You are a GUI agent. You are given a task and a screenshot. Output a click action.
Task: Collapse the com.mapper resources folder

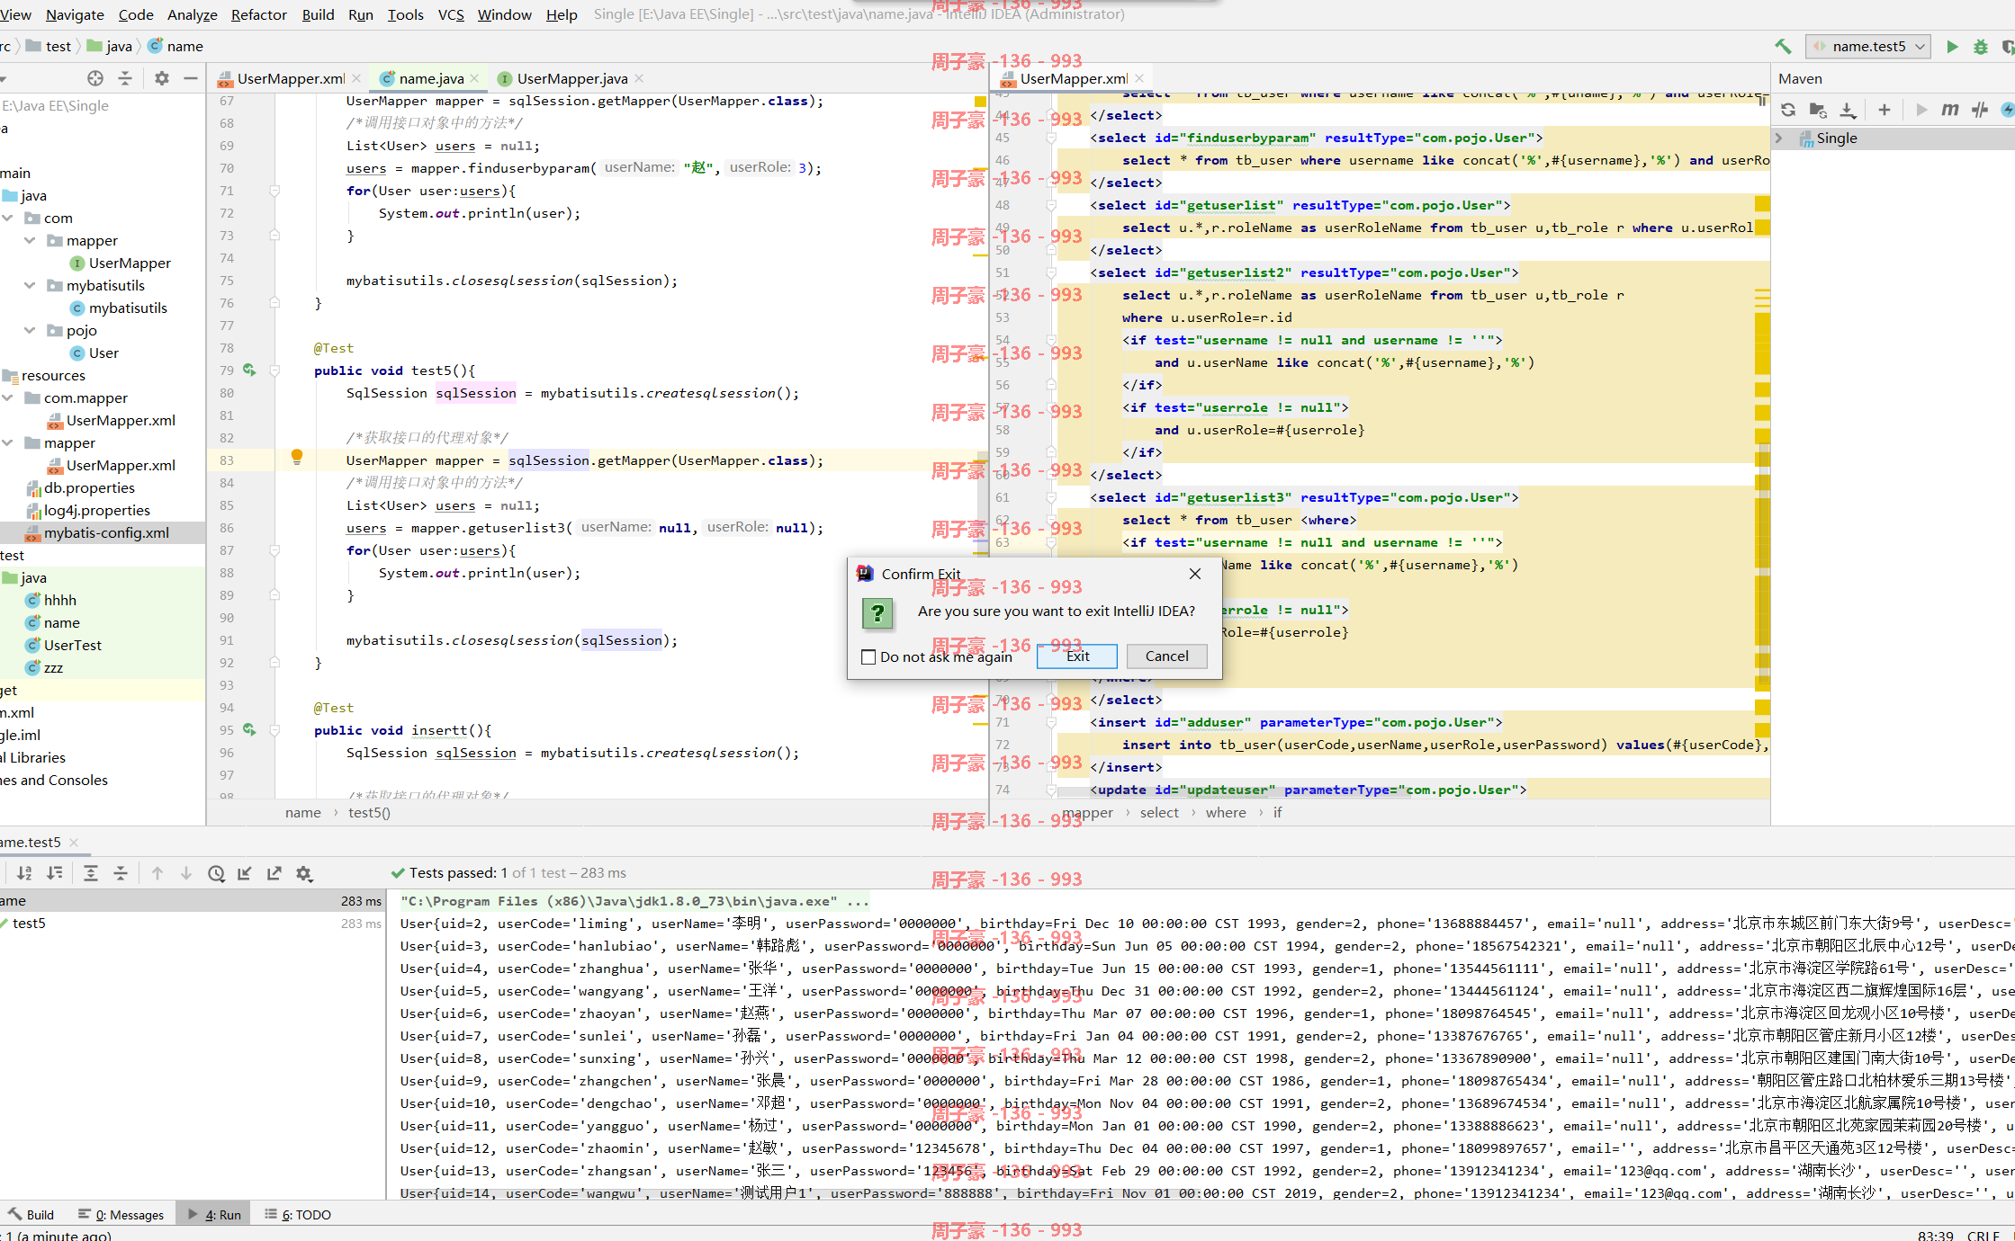click(8, 398)
